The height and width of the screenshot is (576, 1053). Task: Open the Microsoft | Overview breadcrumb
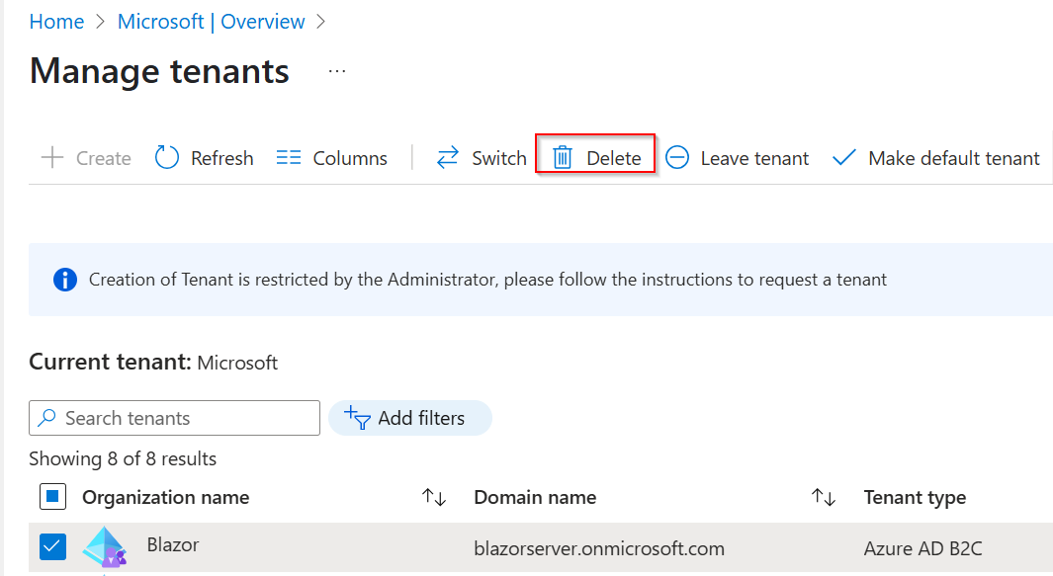click(x=211, y=22)
